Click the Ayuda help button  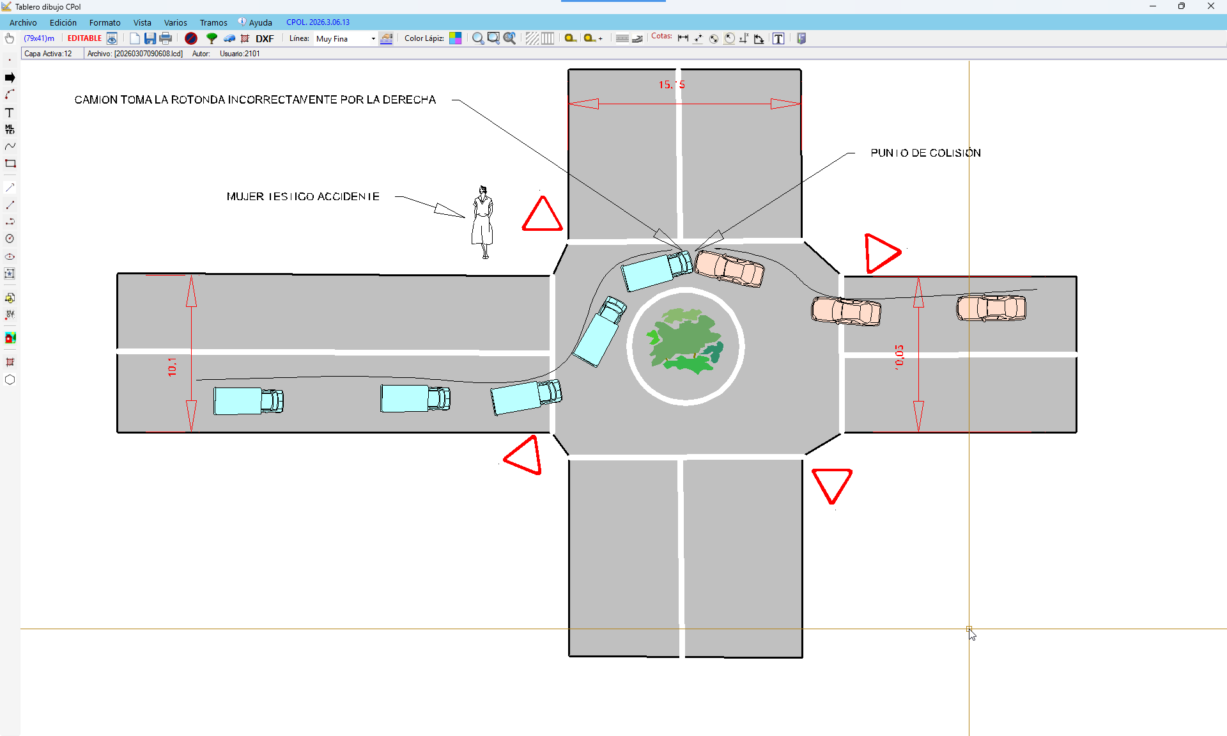click(x=256, y=22)
